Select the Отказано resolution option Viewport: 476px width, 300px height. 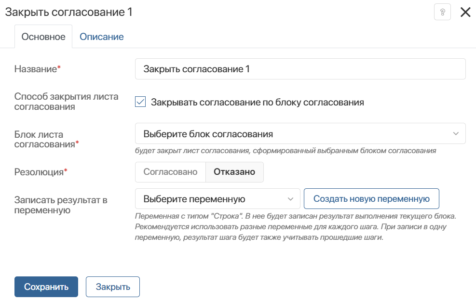click(x=234, y=172)
